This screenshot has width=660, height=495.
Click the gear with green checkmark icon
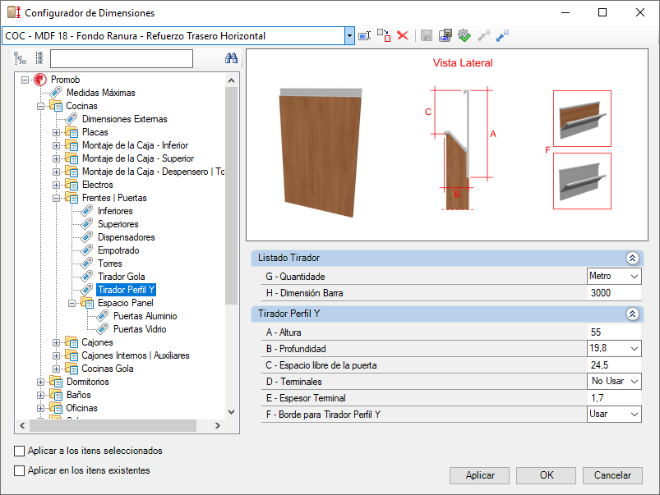(464, 35)
